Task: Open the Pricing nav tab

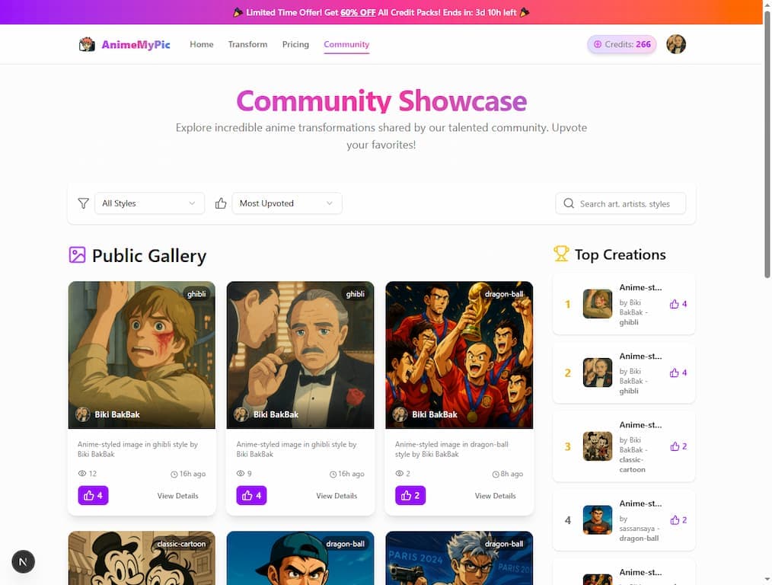Action: (x=295, y=44)
